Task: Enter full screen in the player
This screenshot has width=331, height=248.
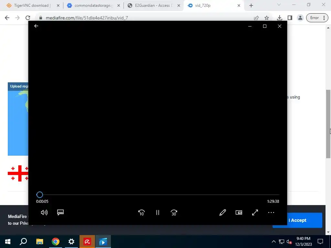Action: pos(255,212)
